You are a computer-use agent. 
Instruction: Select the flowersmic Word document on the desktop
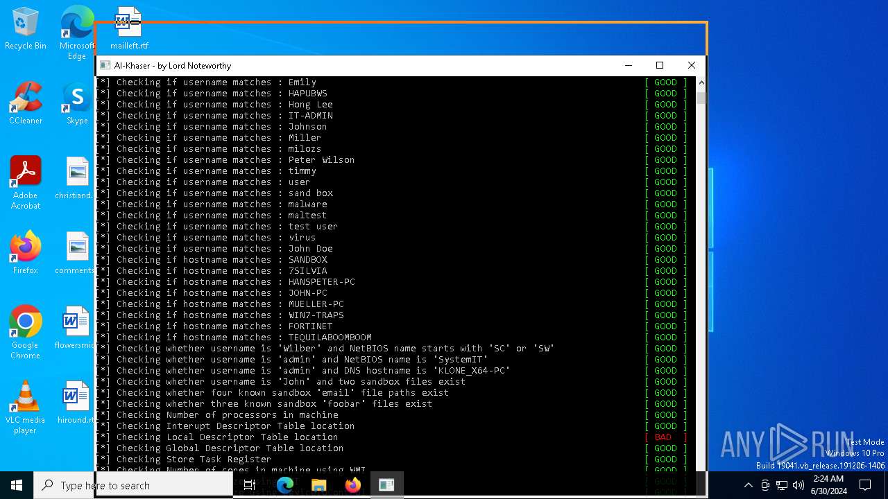point(76,327)
